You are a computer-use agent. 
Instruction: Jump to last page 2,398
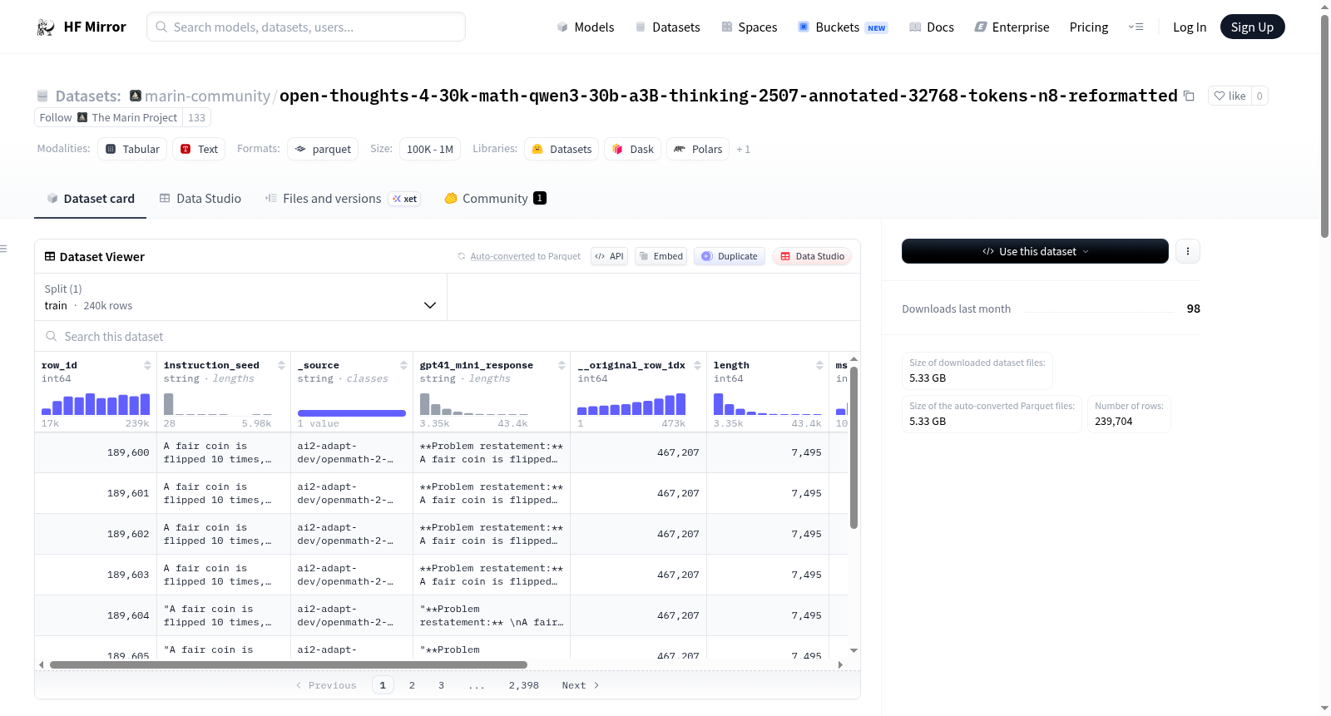pos(524,685)
